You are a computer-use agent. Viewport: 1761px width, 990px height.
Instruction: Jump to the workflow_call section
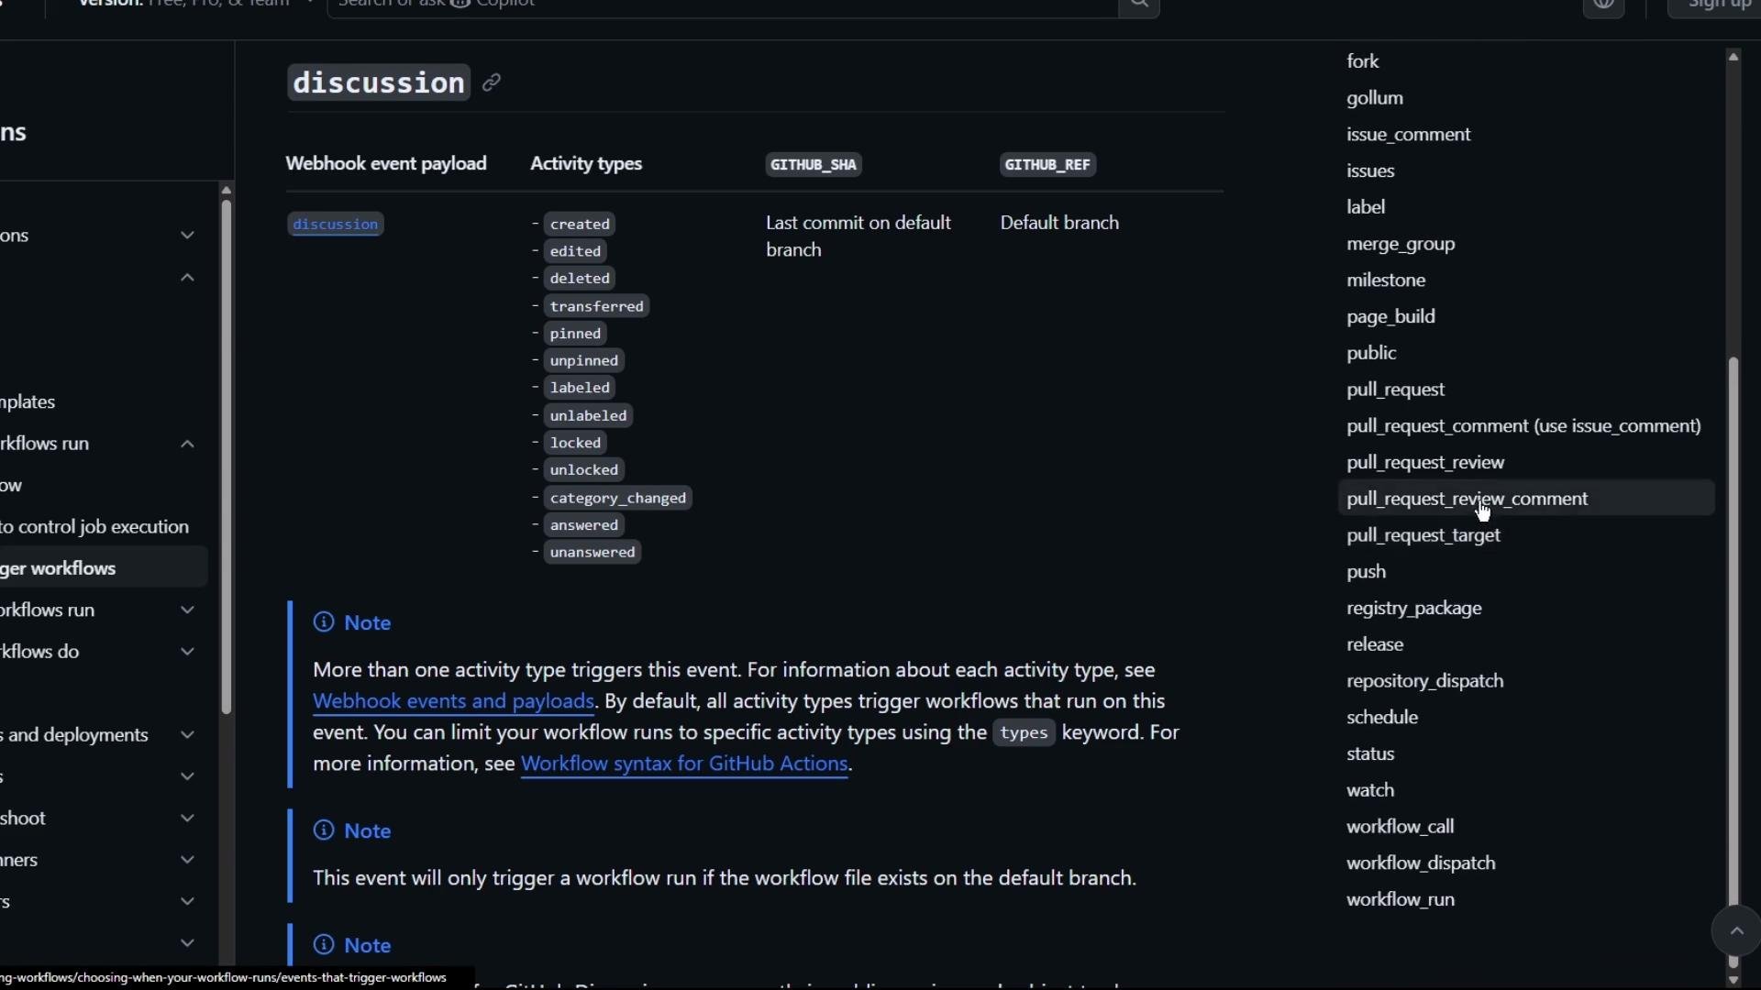point(1400,827)
